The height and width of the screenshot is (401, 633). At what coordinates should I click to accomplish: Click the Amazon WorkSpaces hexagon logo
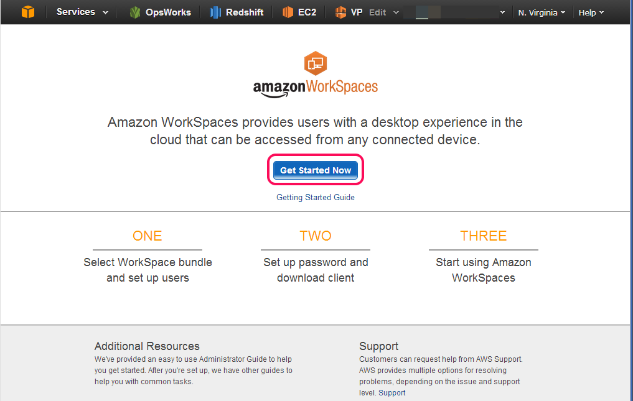point(316,63)
